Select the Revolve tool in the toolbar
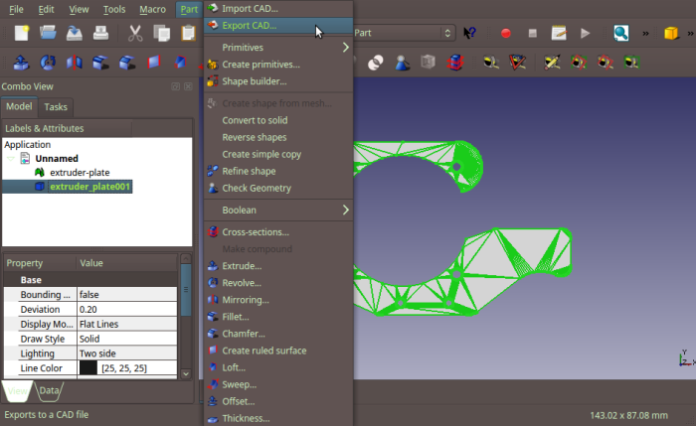 [48, 63]
